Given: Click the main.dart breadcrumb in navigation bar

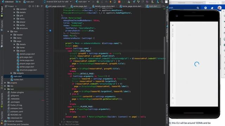Looking at the screenshot, I should (29, 2).
